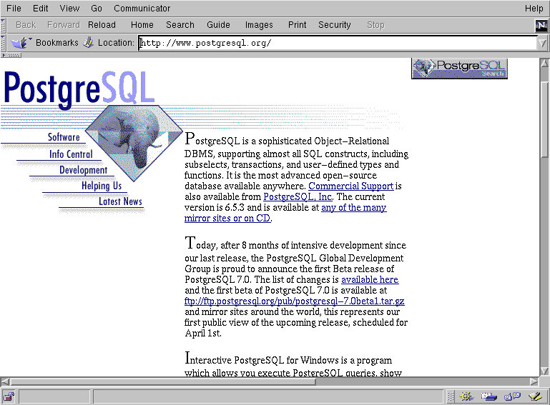Viewport: 550px width, 405px height.
Task: Open the Communicator menu
Action: point(142,9)
